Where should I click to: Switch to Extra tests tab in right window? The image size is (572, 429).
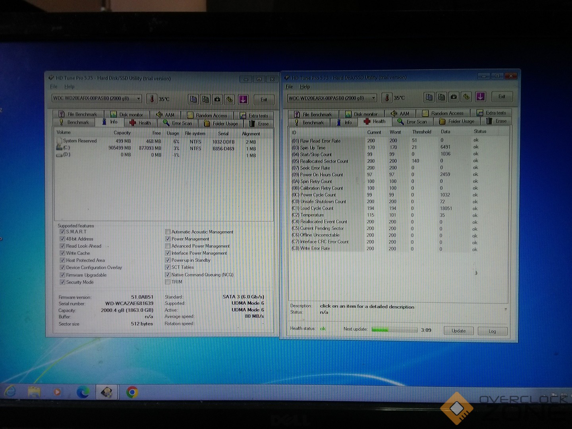(x=492, y=113)
